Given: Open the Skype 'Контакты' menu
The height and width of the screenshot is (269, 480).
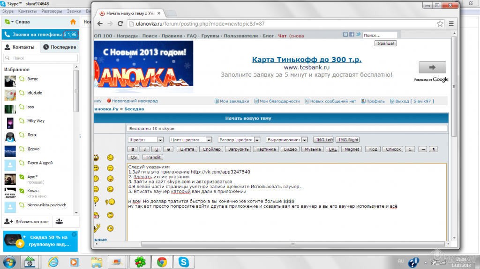Looking at the screenshot, I should point(27,11).
